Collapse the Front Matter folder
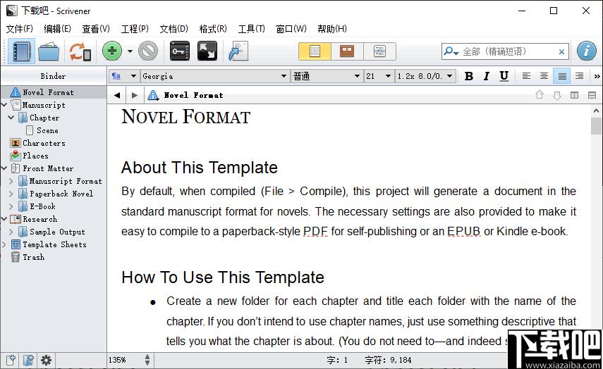 tap(4, 168)
